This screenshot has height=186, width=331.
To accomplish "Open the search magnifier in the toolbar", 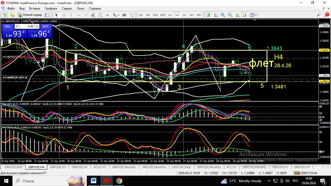I will coord(319,15).
